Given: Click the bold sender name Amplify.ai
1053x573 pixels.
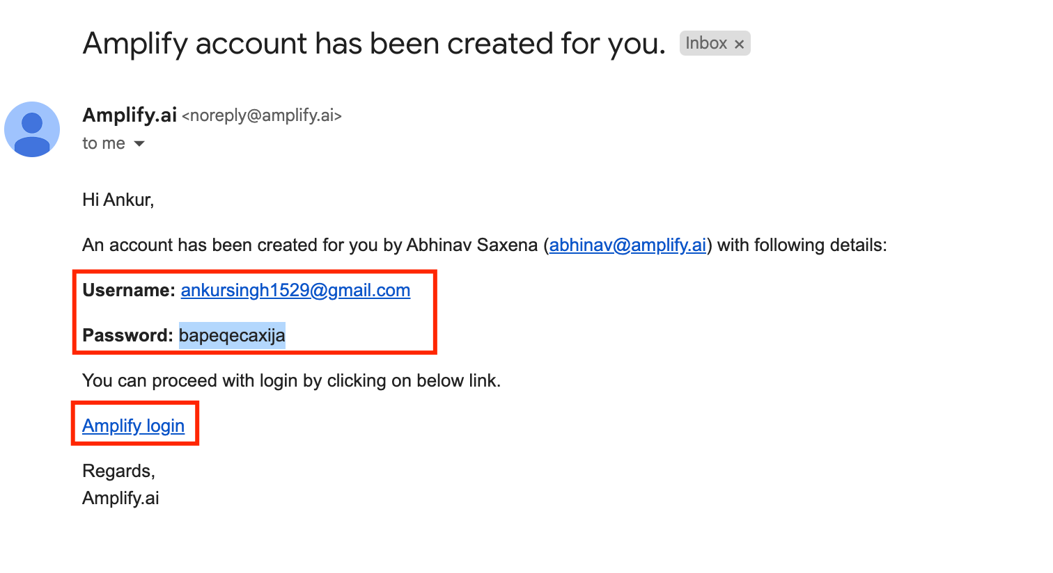Looking at the screenshot, I should (x=130, y=115).
